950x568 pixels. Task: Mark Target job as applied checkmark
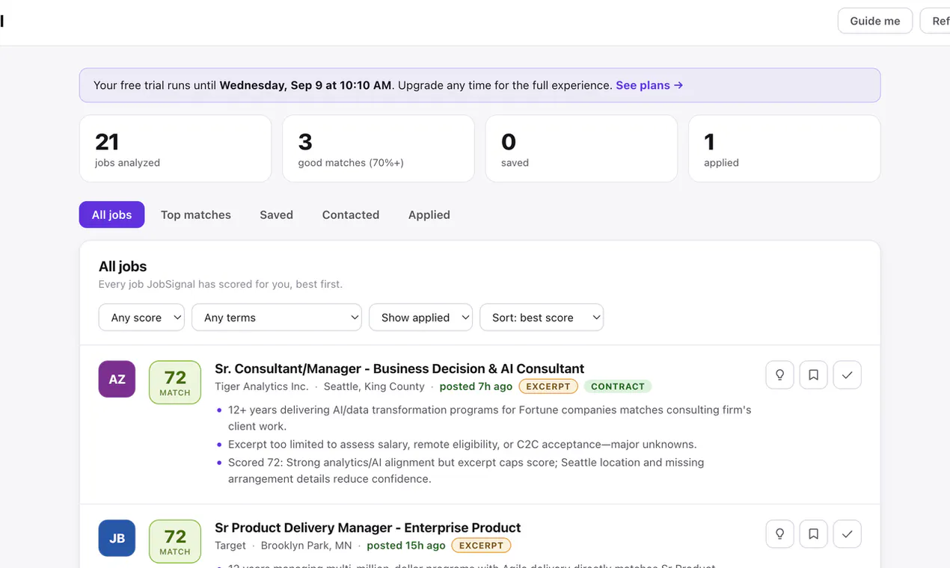(x=847, y=534)
